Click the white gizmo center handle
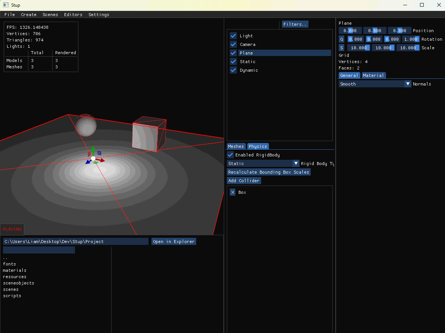The height and width of the screenshot is (333, 445). click(93, 159)
